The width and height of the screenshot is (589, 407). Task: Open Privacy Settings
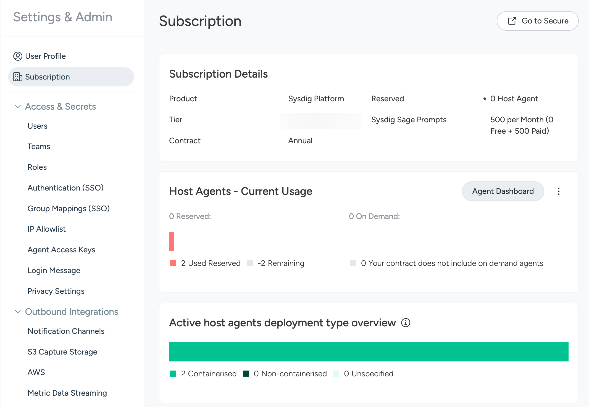[x=56, y=291]
